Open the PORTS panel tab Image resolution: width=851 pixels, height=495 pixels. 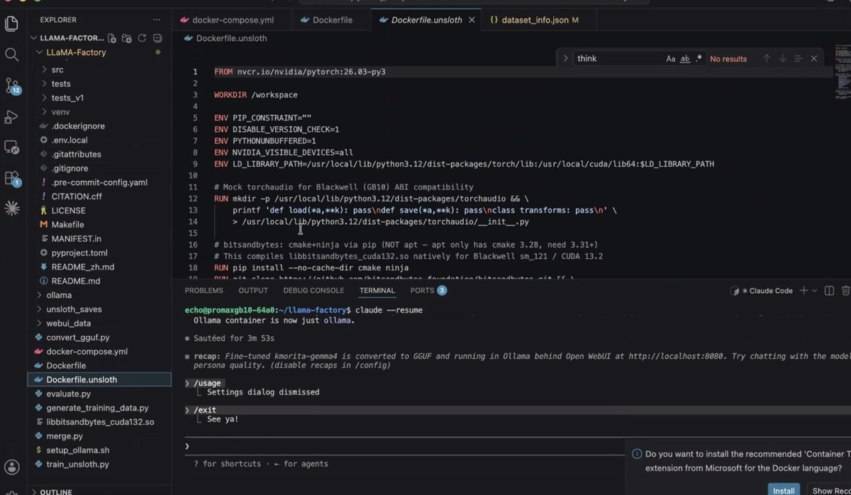[428, 291]
